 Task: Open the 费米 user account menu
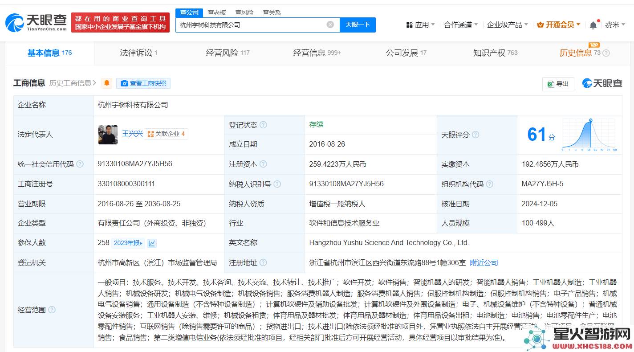click(x=615, y=25)
